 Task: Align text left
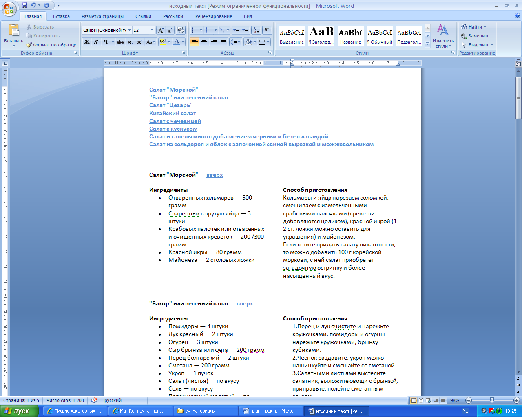195,42
